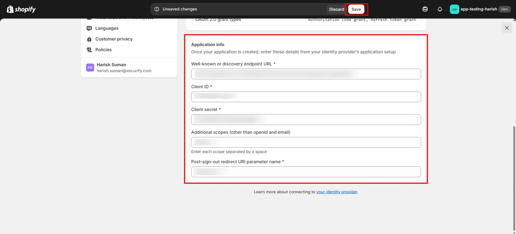Open the Sidekick assistant icon

point(425,9)
